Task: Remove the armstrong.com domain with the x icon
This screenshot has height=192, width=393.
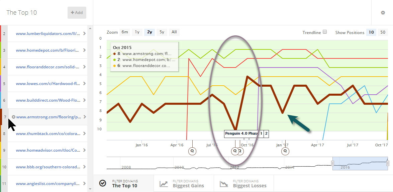Action: [x=13, y=117]
